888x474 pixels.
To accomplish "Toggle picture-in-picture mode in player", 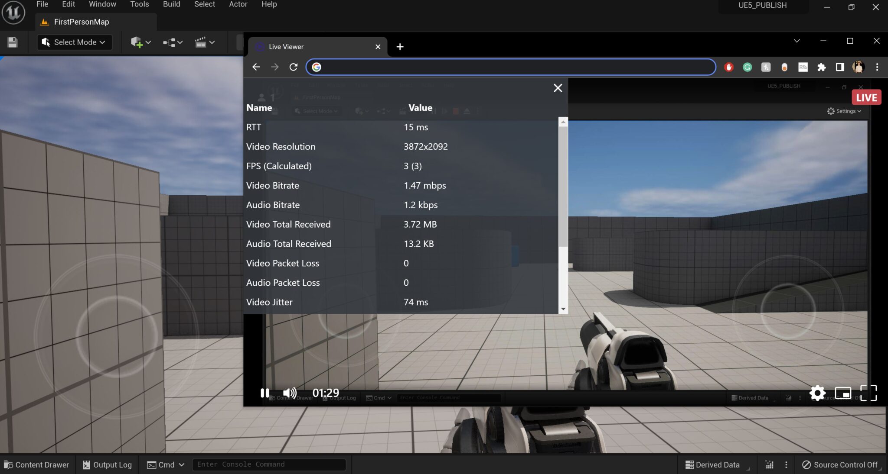I will point(843,393).
